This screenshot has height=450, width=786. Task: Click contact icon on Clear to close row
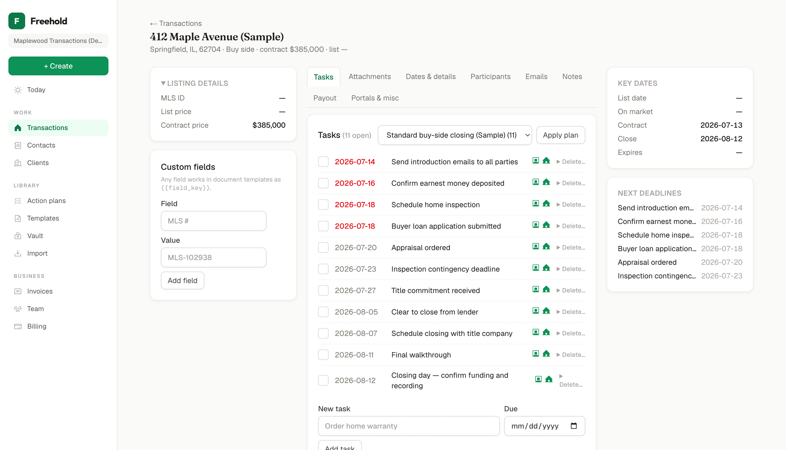pyautogui.click(x=536, y=311)
